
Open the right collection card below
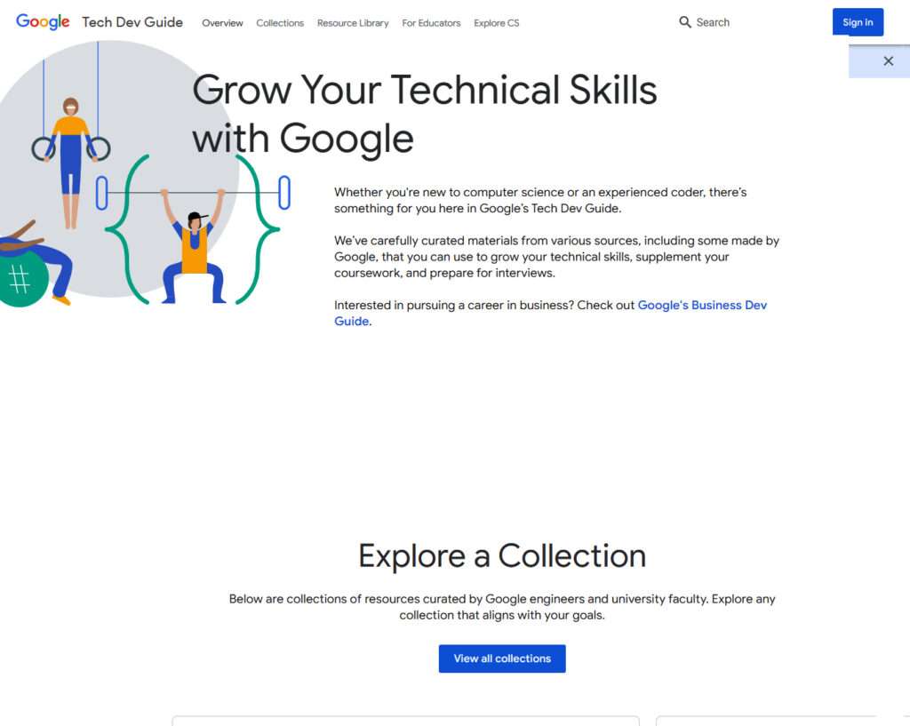pos(782,720)
